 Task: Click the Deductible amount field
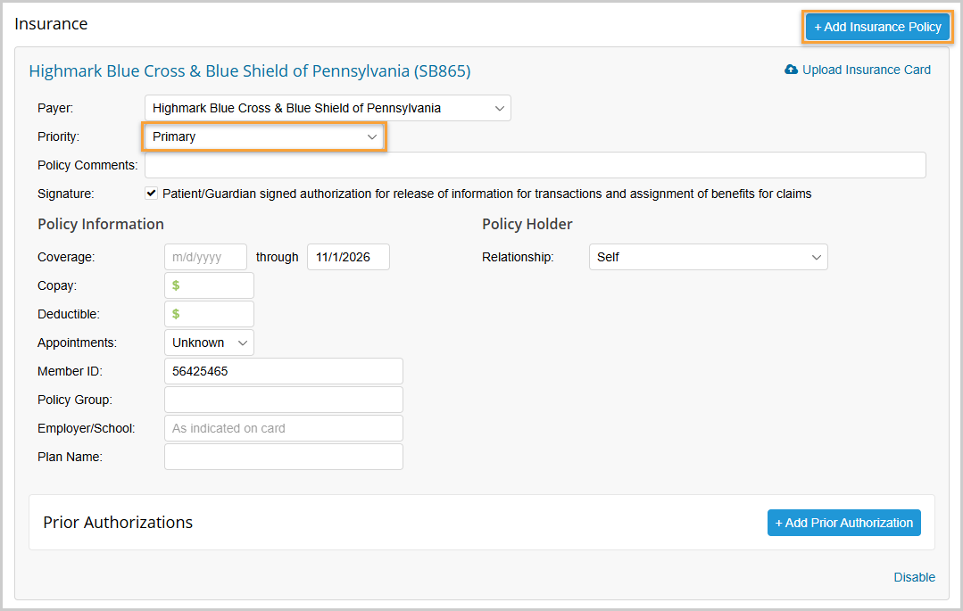pos(209,314)
